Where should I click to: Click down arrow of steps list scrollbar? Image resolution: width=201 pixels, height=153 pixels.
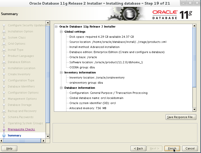click(48, 136)
